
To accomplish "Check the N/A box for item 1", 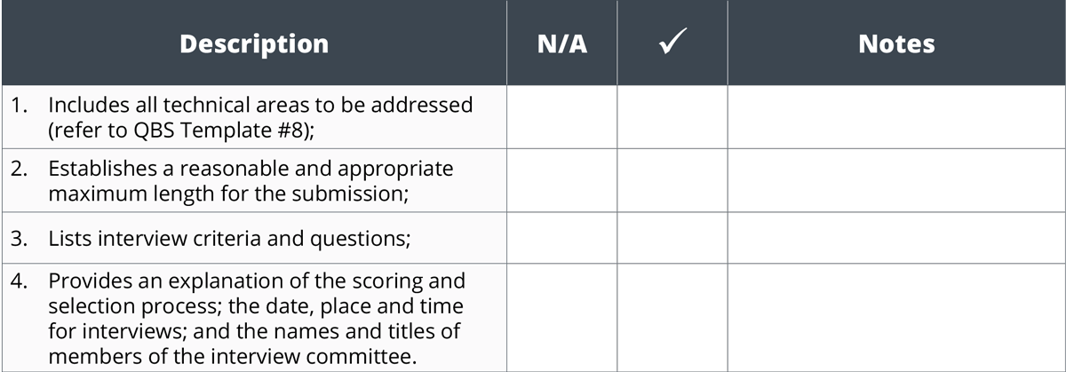I will click(x=562, y=116).
